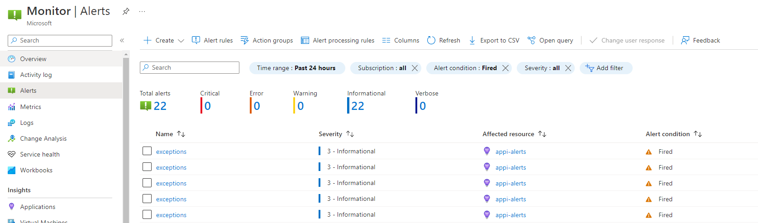Refresh the alerts list
758x223 pixels.
coord(443,40)
